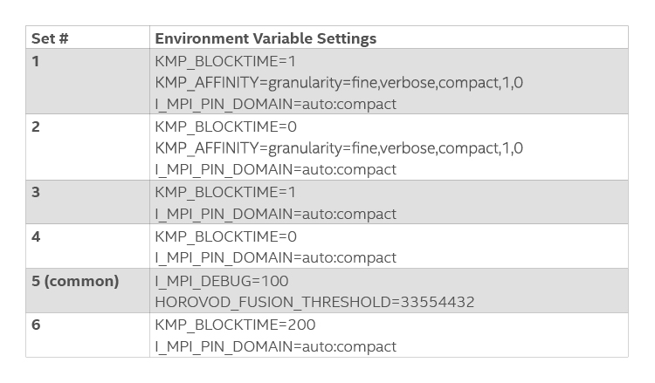Click KMP_BLOCKTIME=1 in Set 1
655x383 pixels.
[x=225, y=61]
